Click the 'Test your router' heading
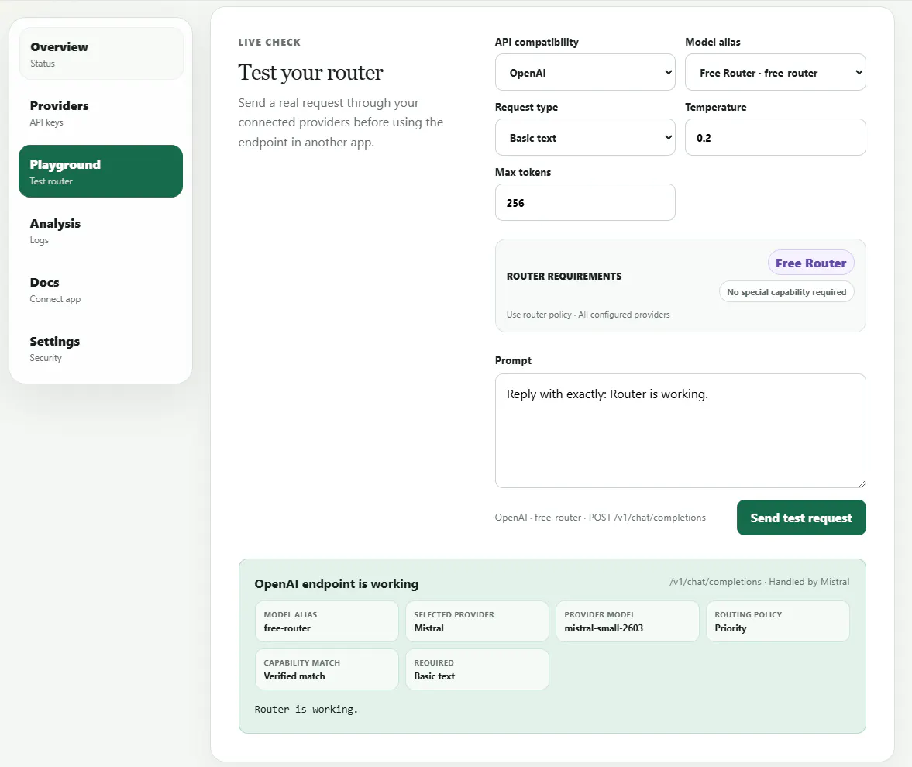 click(x=311, y=73)
